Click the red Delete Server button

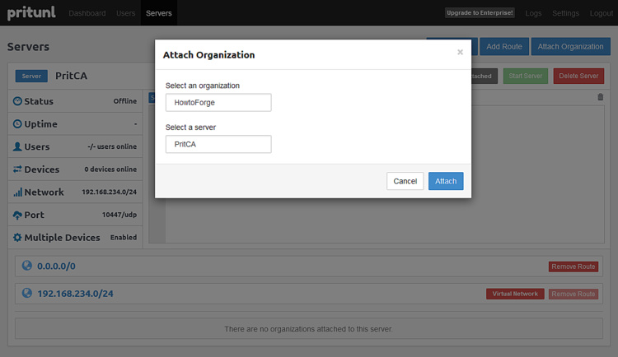coord(578,76)
